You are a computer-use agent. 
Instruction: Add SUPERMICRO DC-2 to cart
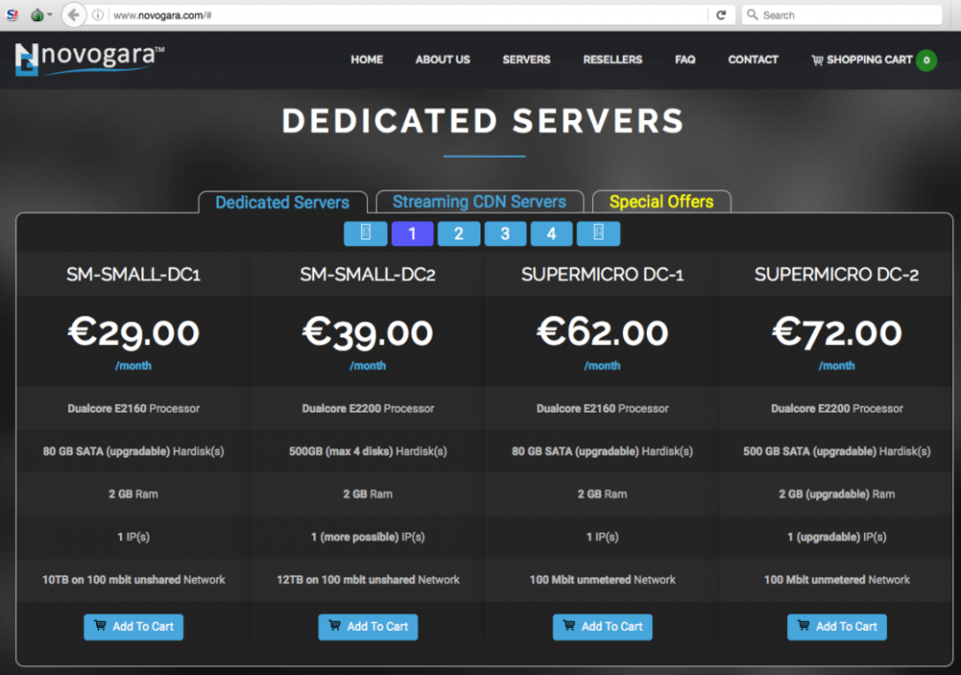(837, 627)
